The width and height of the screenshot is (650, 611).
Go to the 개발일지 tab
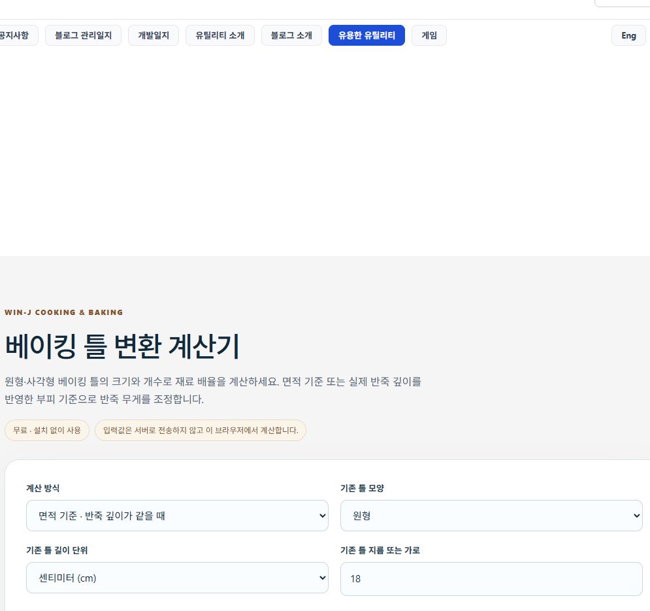tap(154, 35)
